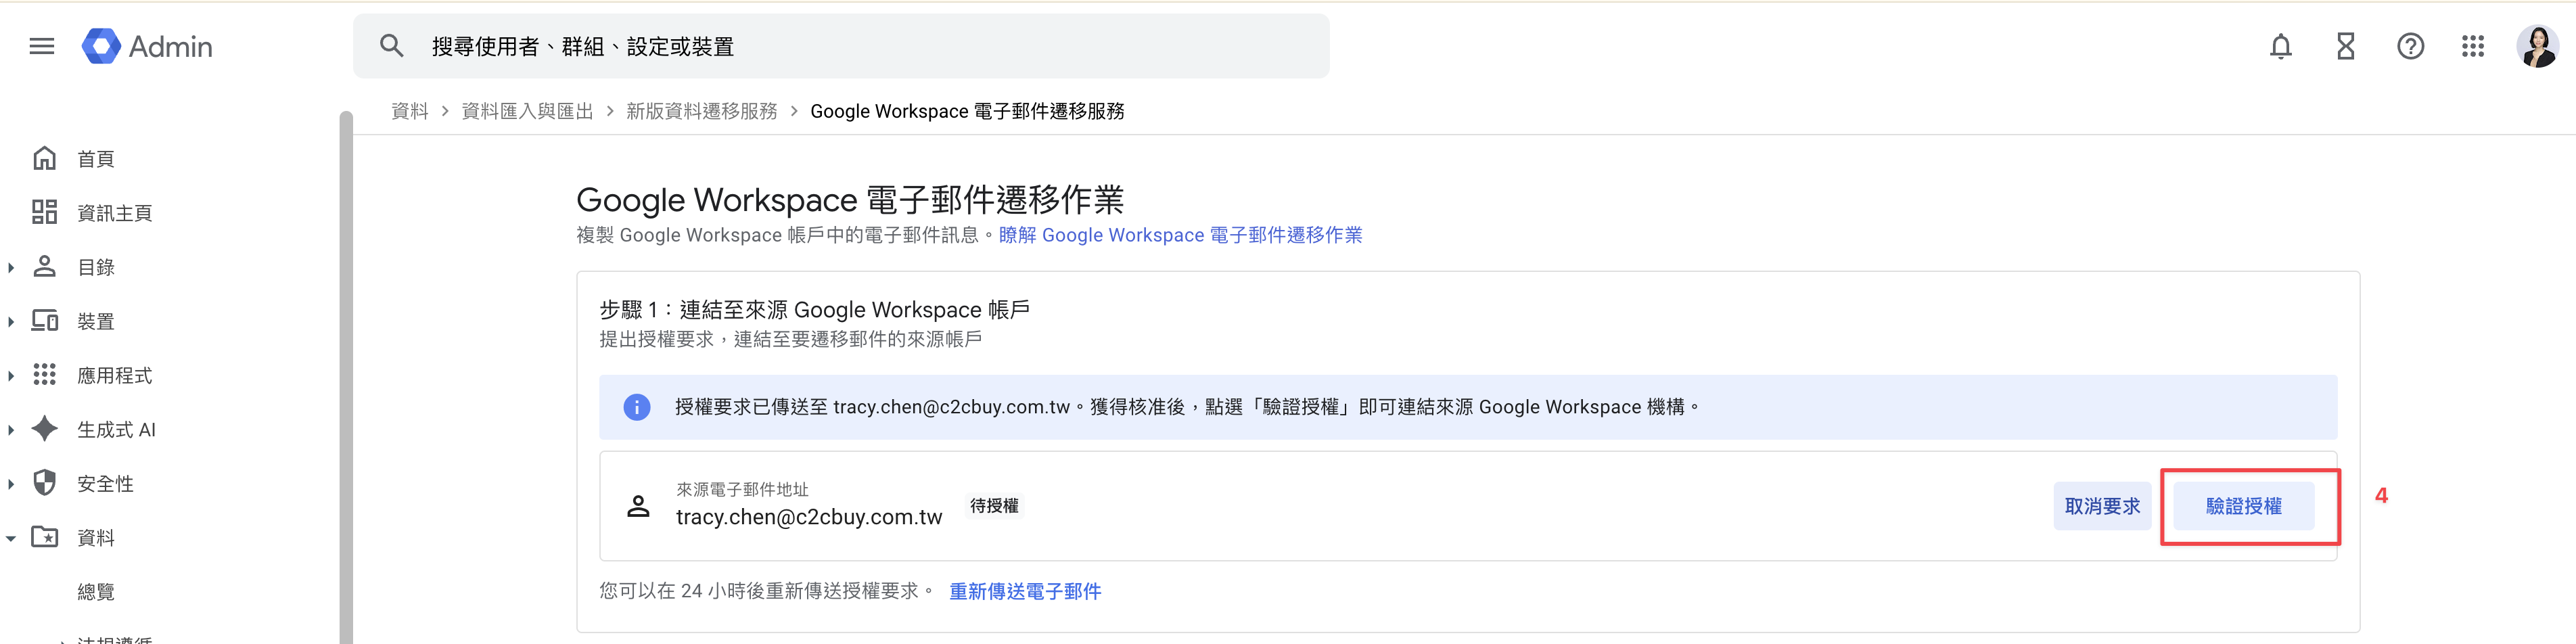This screenshot has height=644, width=2576.
Task: Click the 裝置 devices icon
Action: click(45, 320)
